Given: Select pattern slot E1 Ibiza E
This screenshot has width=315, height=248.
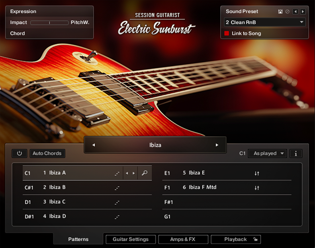Looking at the screenshot, I should pos(227,173).
